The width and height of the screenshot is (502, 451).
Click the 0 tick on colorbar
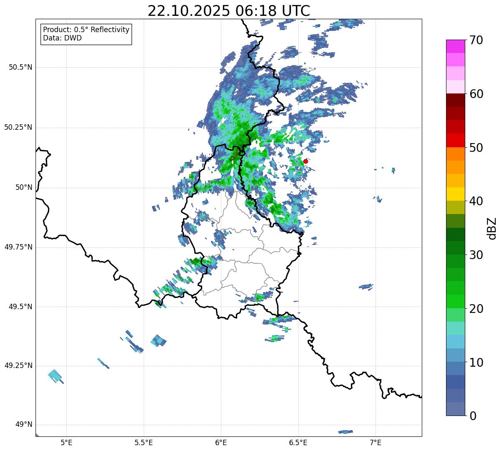(473, 416)
